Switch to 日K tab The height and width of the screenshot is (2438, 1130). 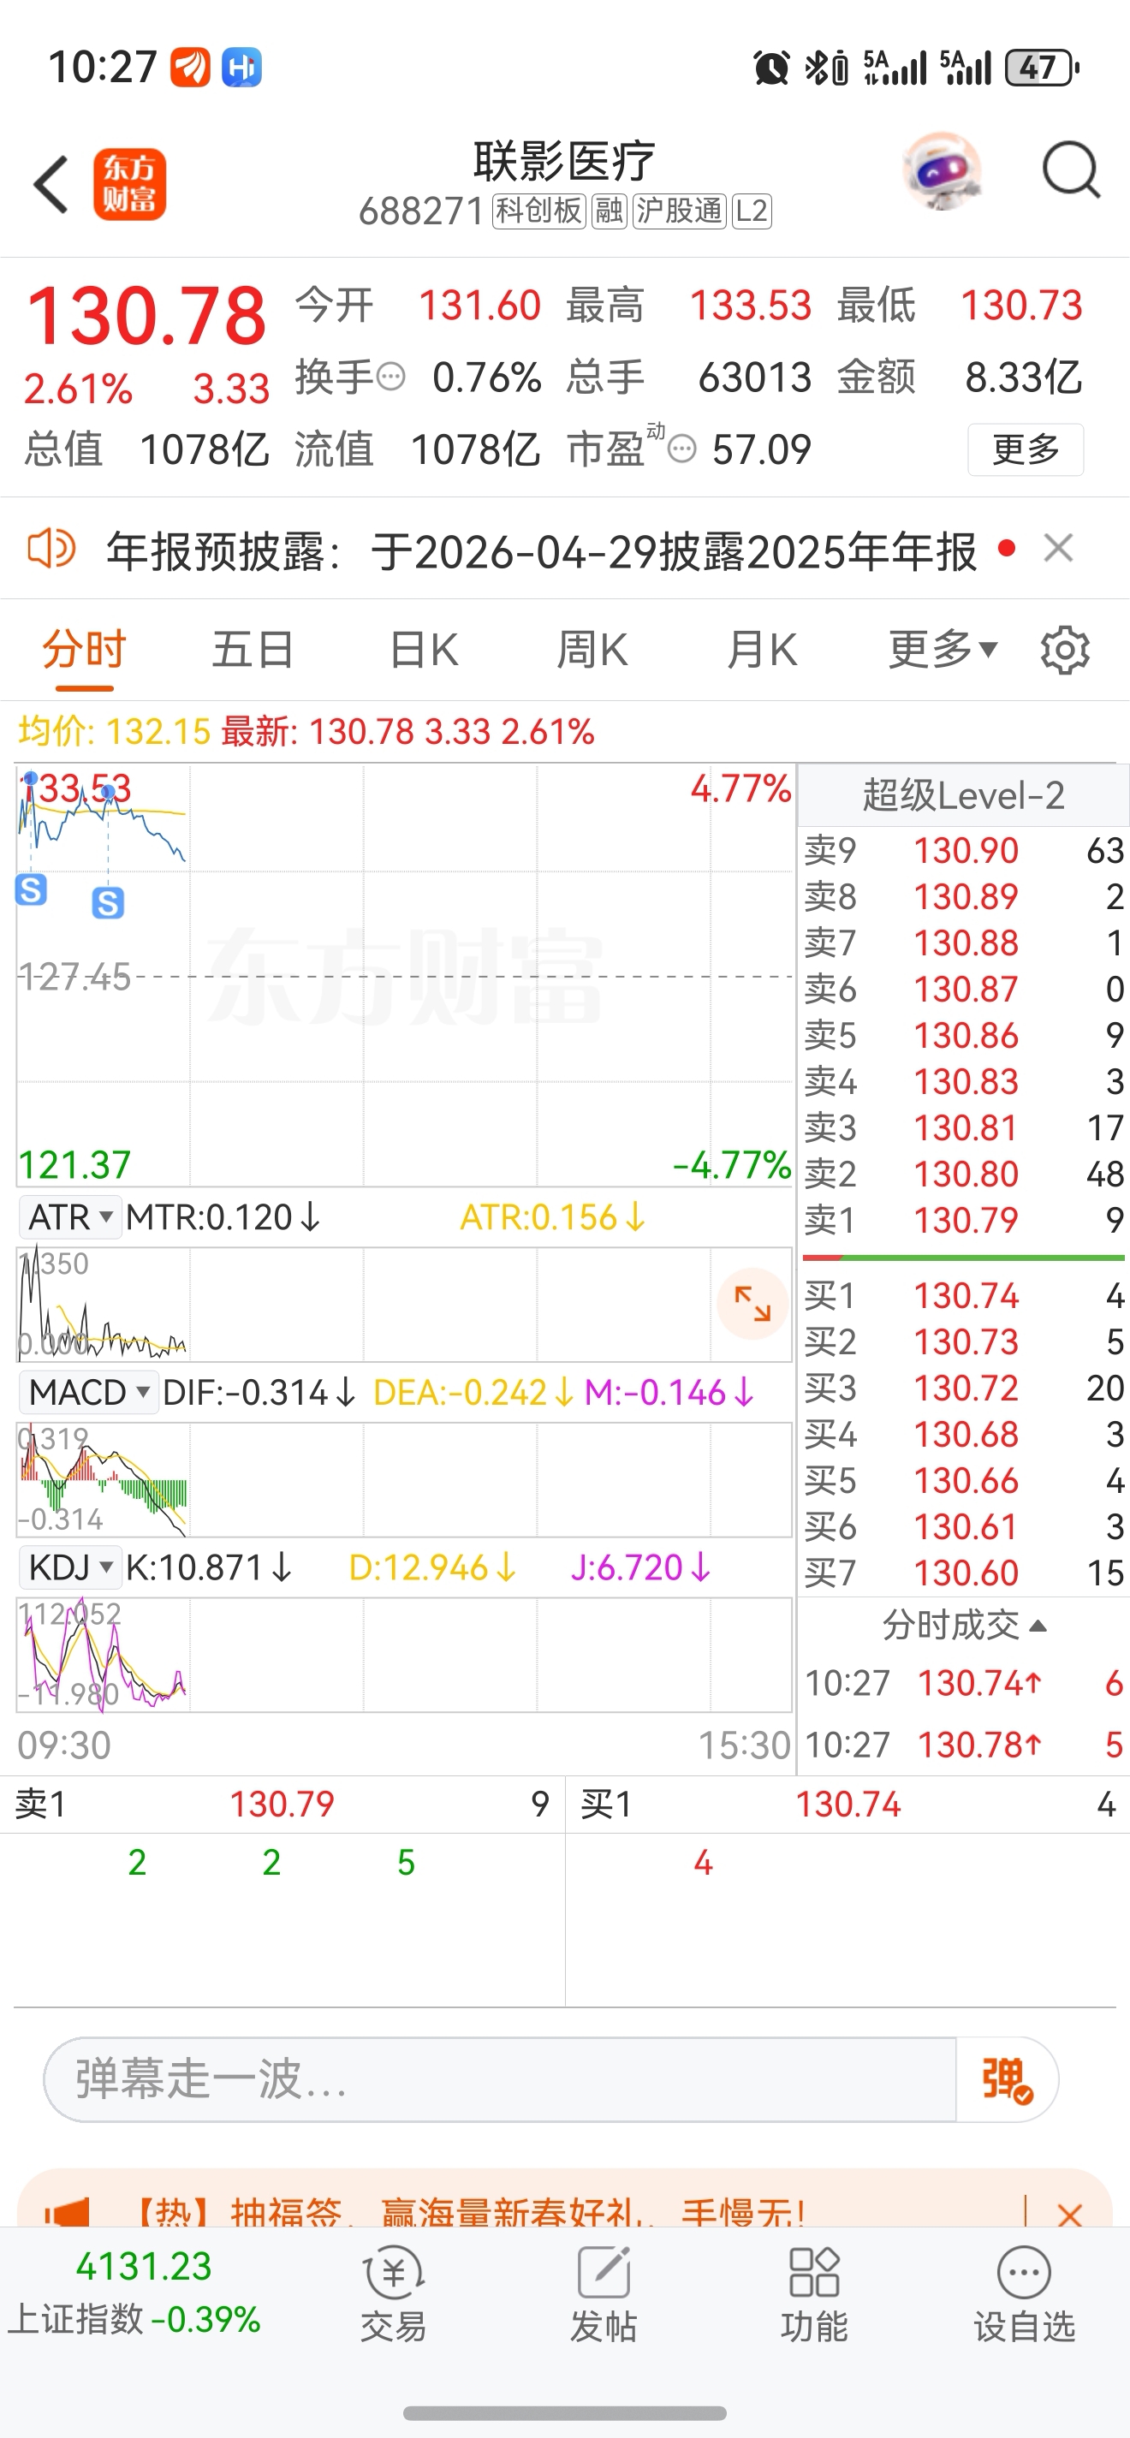pyautogui.click(x=423, y=649)
